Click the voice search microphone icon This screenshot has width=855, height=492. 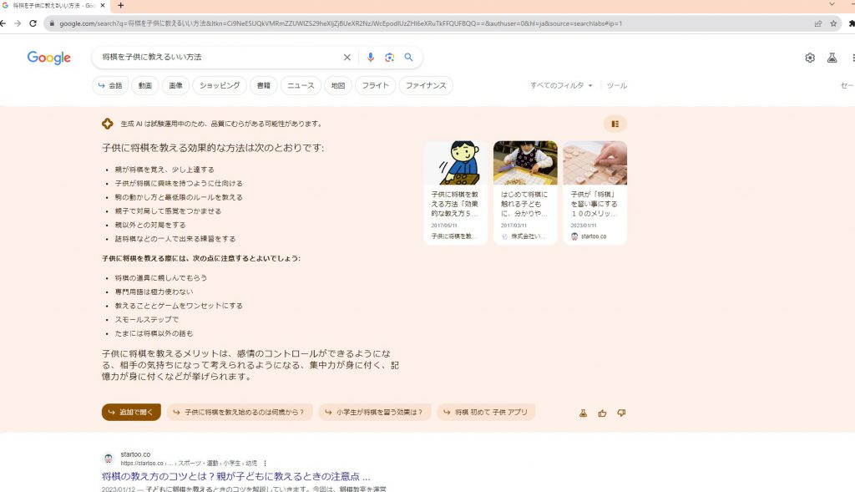click(370, 57)
